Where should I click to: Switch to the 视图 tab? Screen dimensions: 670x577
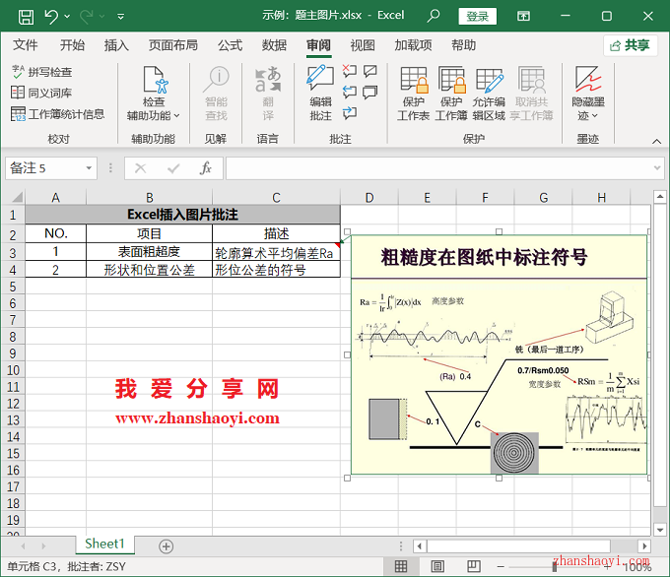pos(363,45)
